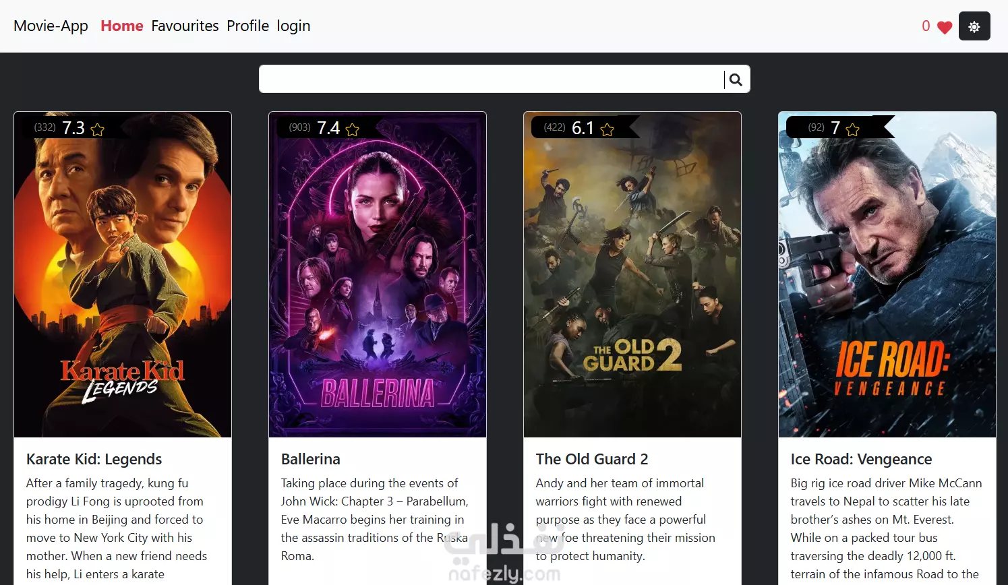1008x585 pixels.
Task: Click the Ballerina title text
Action: tap(310, 459)
